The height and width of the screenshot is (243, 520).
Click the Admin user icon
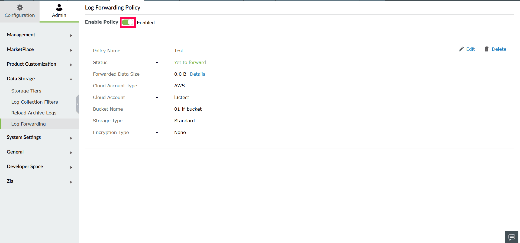click(59, 8)
